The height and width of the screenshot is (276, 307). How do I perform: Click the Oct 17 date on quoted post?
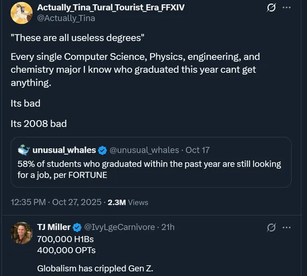pyautogui.click(x=198, y=150)
